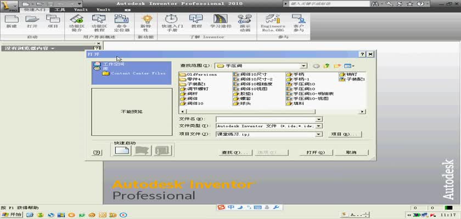Create new folder in the Open dialog

coord(337,66)
